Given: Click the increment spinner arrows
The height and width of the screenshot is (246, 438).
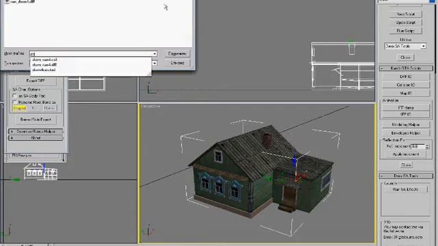Looking at the screenshot, I should coord(427,146).
